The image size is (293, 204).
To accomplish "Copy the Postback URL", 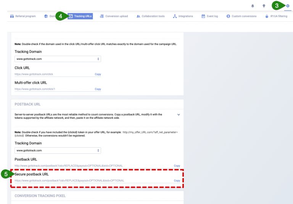I will coord(177,166).
